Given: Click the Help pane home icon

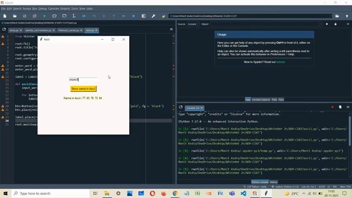Looking at the screenshot, I should [327, 24].
